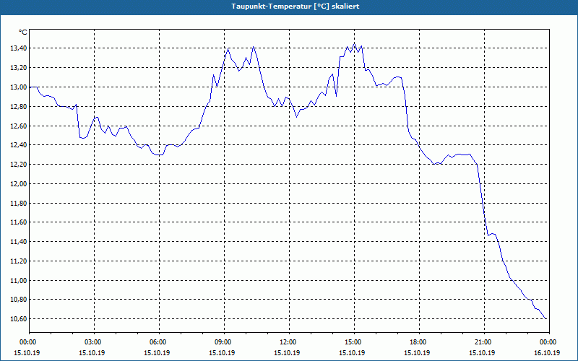Click the 00:00 label above 15.10.19
578x361 pixels.
tap(30, 342)
